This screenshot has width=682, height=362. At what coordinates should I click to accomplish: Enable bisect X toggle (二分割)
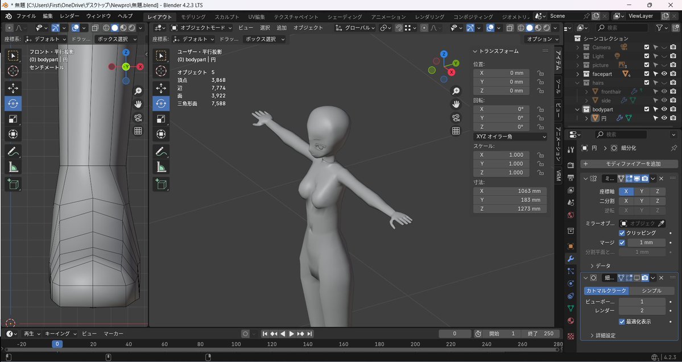tap(626, 201)
